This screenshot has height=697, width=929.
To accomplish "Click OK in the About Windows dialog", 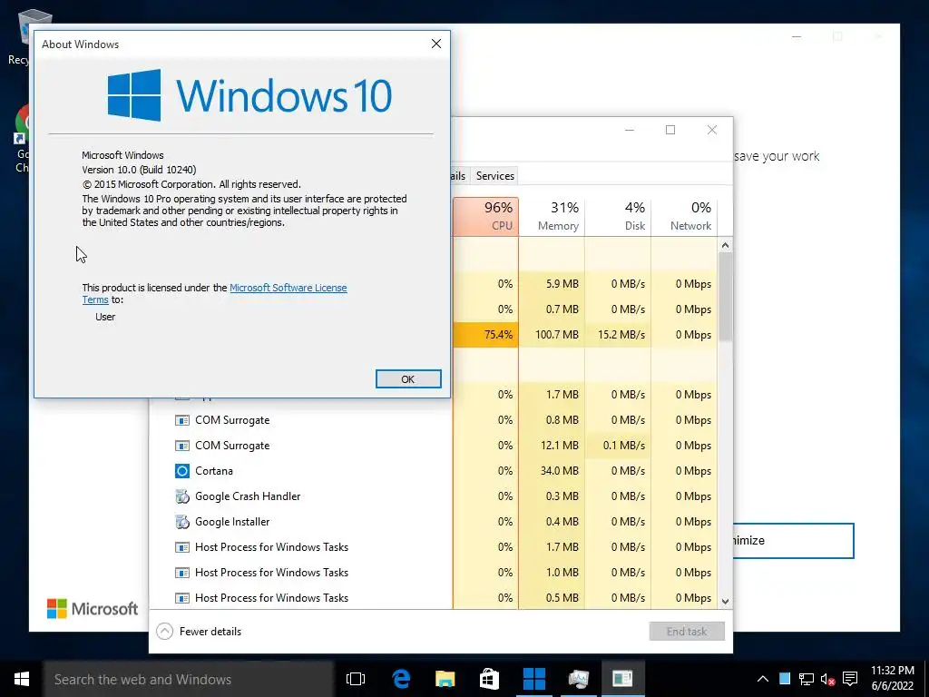I will point(408,379).
